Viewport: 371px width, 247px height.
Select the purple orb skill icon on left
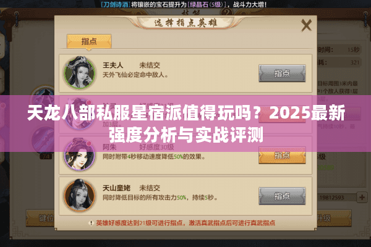(x=43, y=140)
